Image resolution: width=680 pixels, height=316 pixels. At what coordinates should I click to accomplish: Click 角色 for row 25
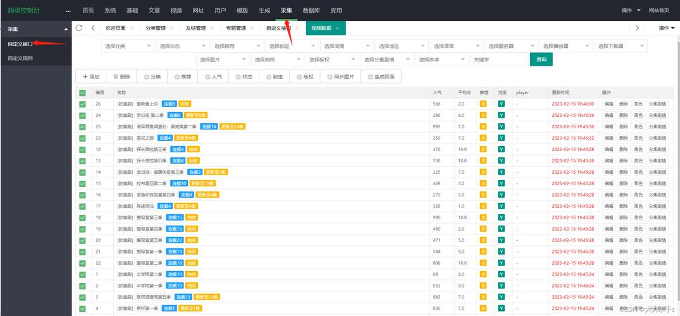[x=638, y=126]
